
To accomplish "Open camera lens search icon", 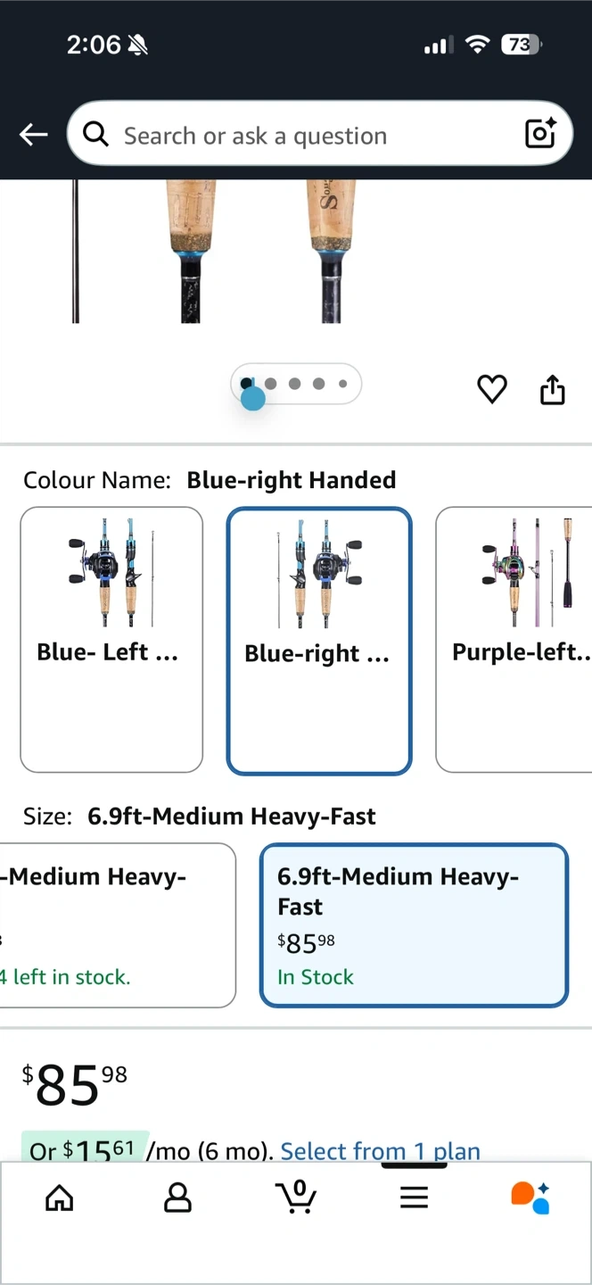I will click(540, 134).
